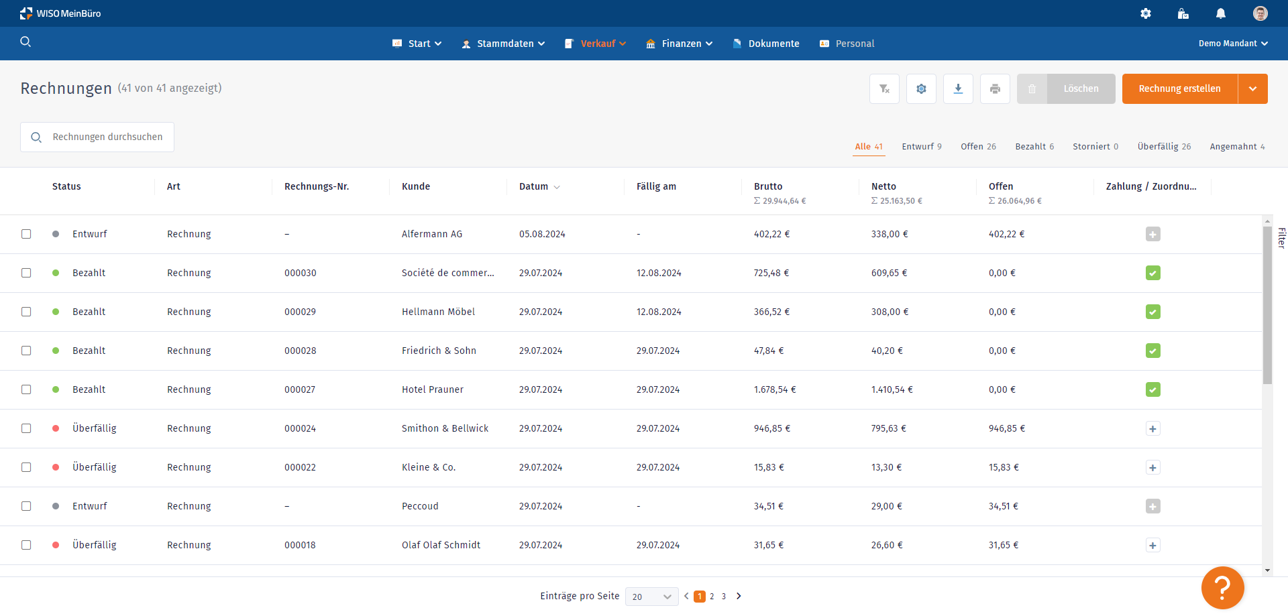
Task: Open the notifications bell
Action: pos(1221,13)
